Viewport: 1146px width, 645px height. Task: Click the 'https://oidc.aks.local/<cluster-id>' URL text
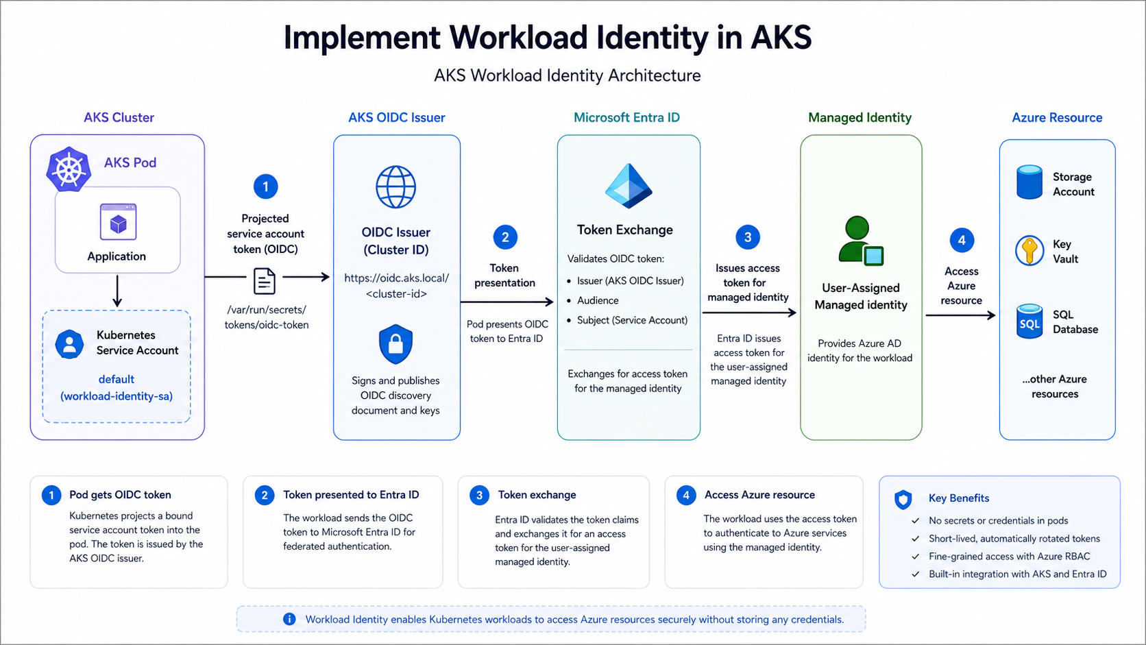[396, 286]
